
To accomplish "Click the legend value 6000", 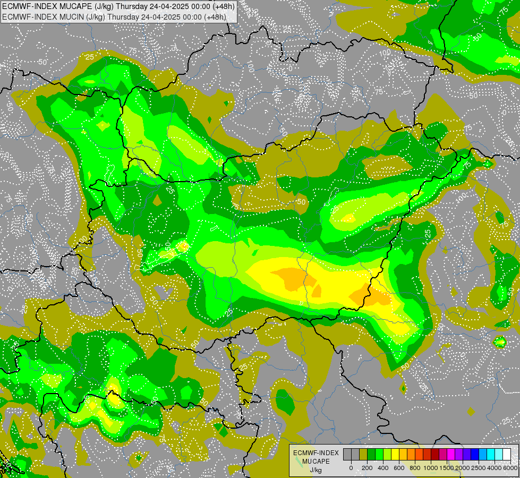I will tap(510, 468).
